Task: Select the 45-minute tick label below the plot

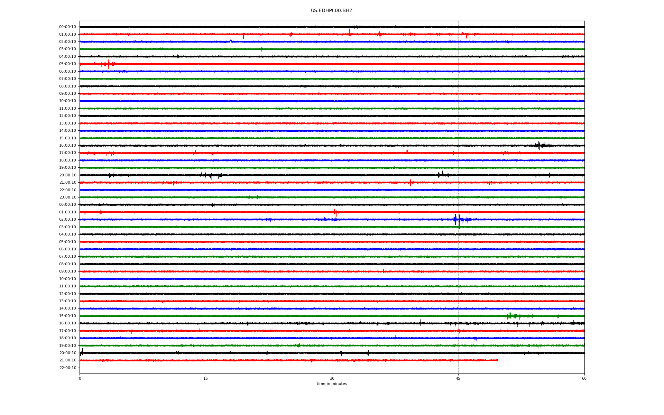Action: click(x=458, y=378)
